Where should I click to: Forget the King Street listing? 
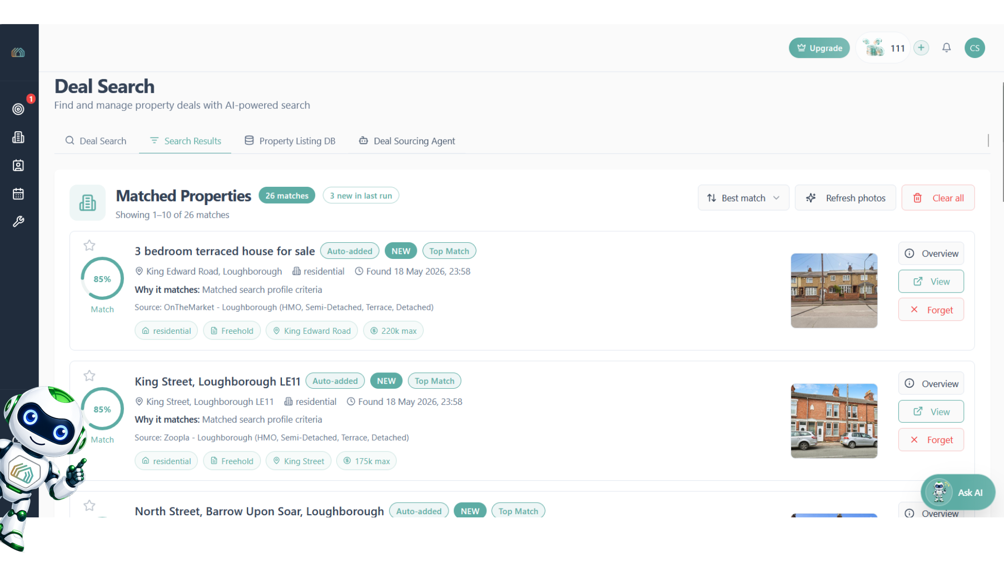(x=931, y=440)
